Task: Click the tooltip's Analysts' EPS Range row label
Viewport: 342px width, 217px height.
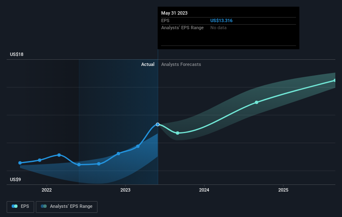Action: tap(182, 28)
